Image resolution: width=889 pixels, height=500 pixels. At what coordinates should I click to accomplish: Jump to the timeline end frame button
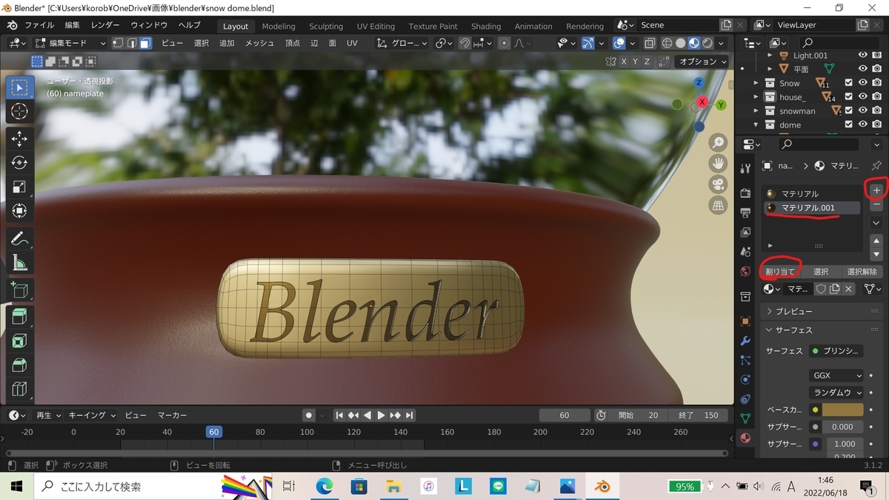click(409, 415)
